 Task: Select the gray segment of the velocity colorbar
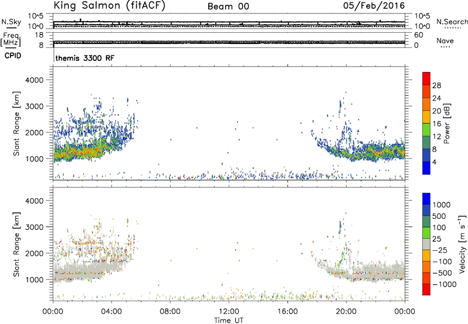[426, 244]
